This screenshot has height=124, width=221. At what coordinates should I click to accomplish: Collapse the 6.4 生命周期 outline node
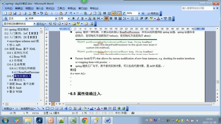(8, 64)
